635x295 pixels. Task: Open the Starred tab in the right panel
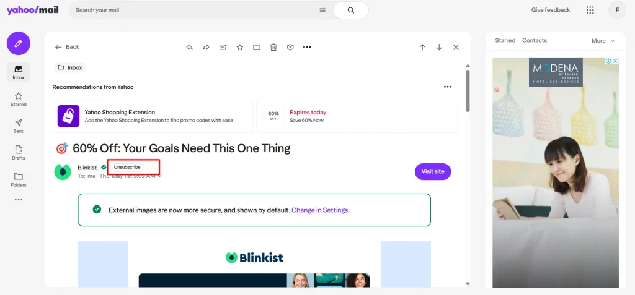click(505, 40)
